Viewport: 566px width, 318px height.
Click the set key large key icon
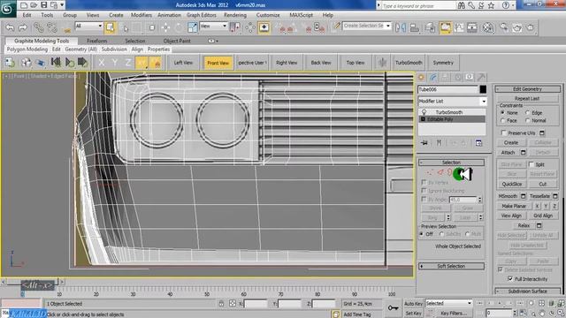pos(393,308)
